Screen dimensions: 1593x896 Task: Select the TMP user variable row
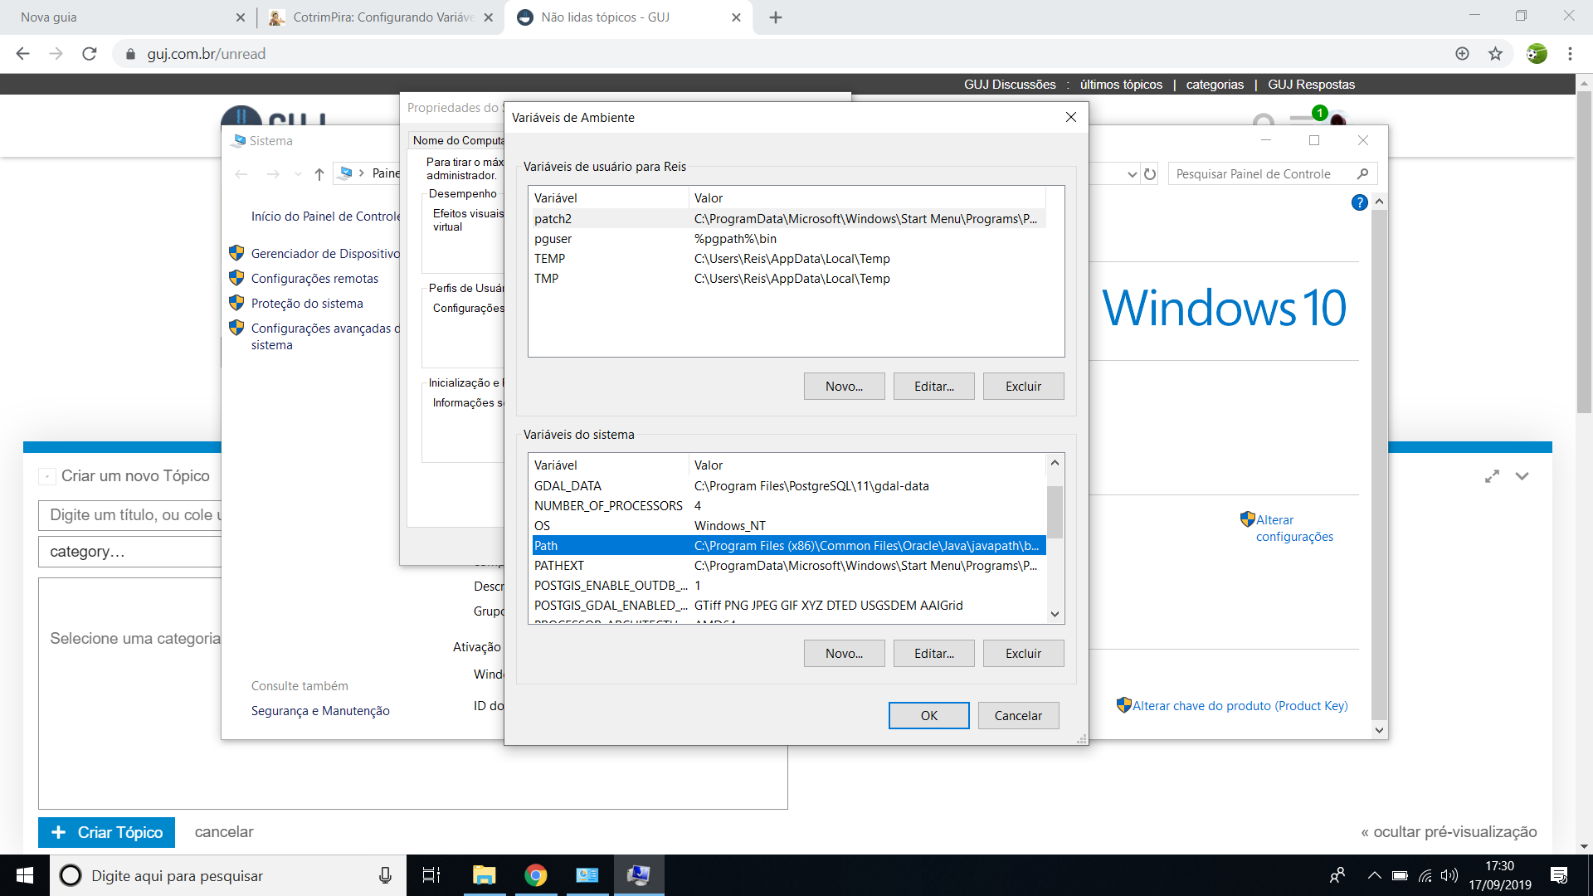788,279
